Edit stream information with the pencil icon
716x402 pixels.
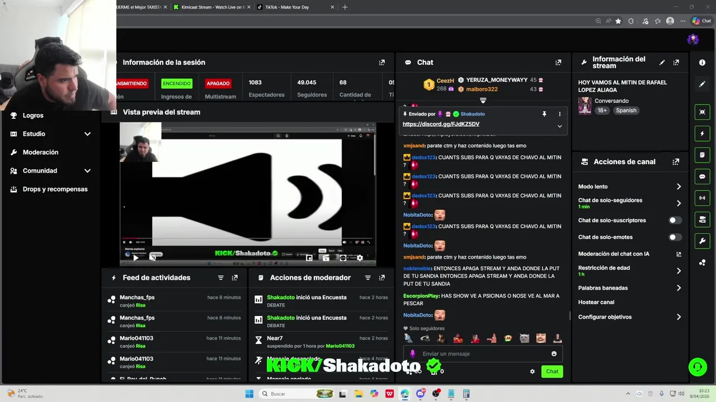point(662,63)
